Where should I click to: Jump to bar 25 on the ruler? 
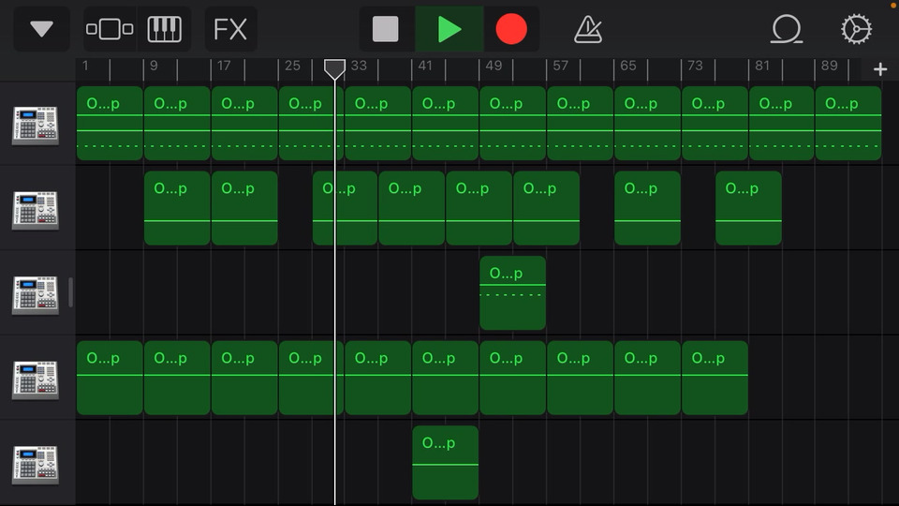tap(292, 66)
